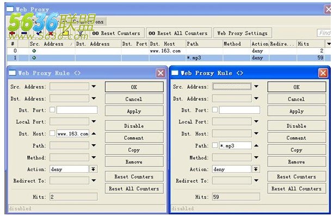Expand Path in www.163.com rule dialog
The image size is (333, 216).
point(94,145)
